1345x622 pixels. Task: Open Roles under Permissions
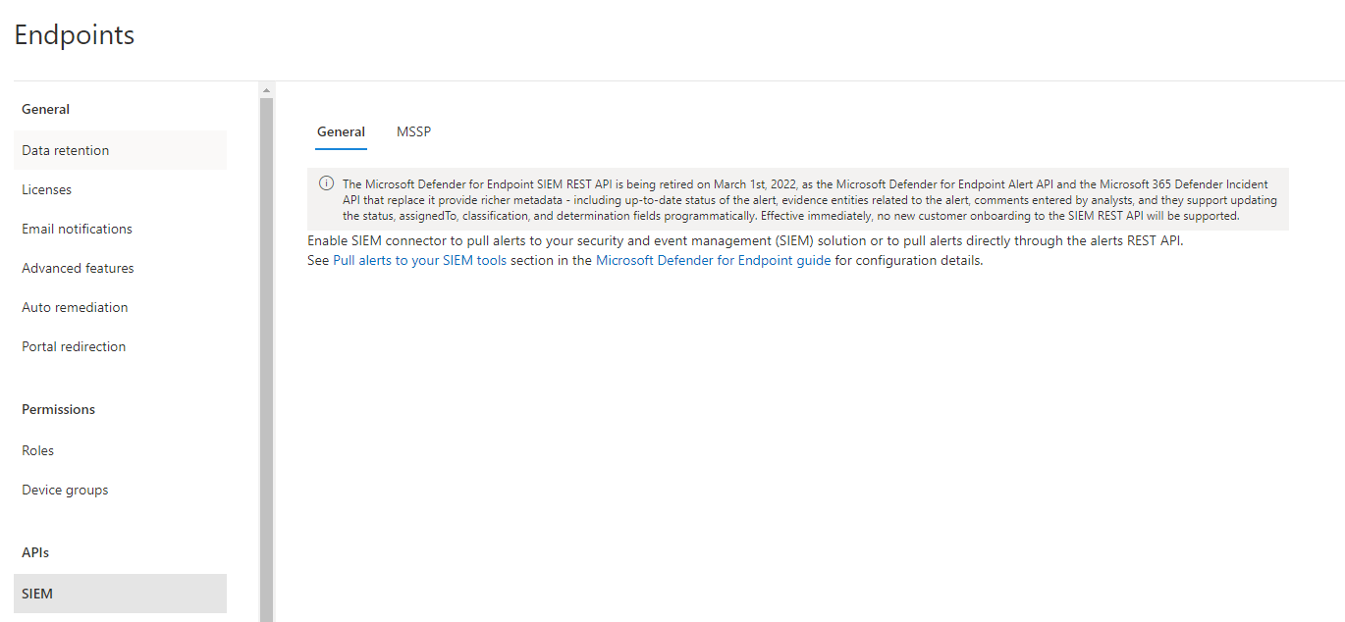[x=37, y=449]
